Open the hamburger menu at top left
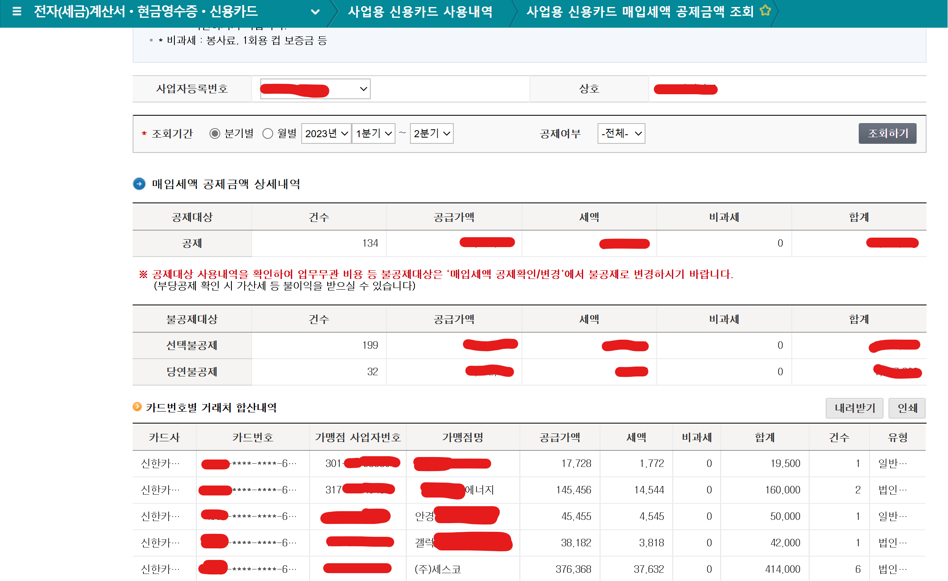The height and width of the screenshot is (581, 948). [x=17, y=12]
